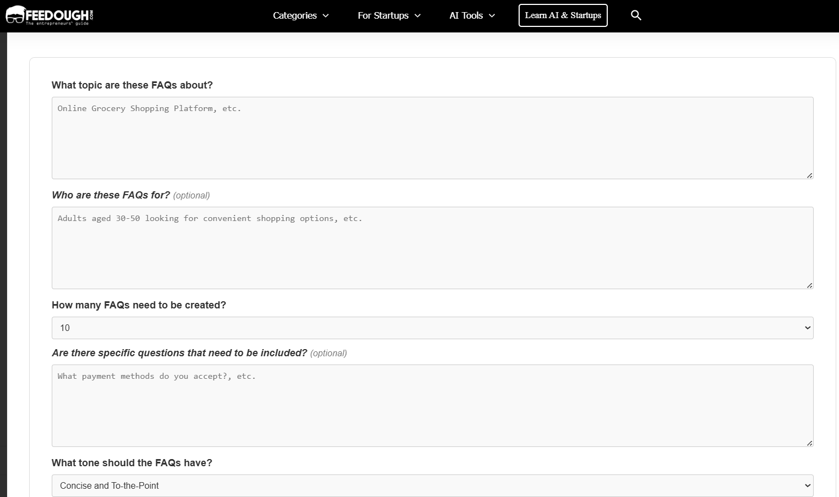Image resolution: width=839 pixels, height=497 pixels.
Task: Open the For Startups menu
Action: pyautogui.click(x=389, y=15)
